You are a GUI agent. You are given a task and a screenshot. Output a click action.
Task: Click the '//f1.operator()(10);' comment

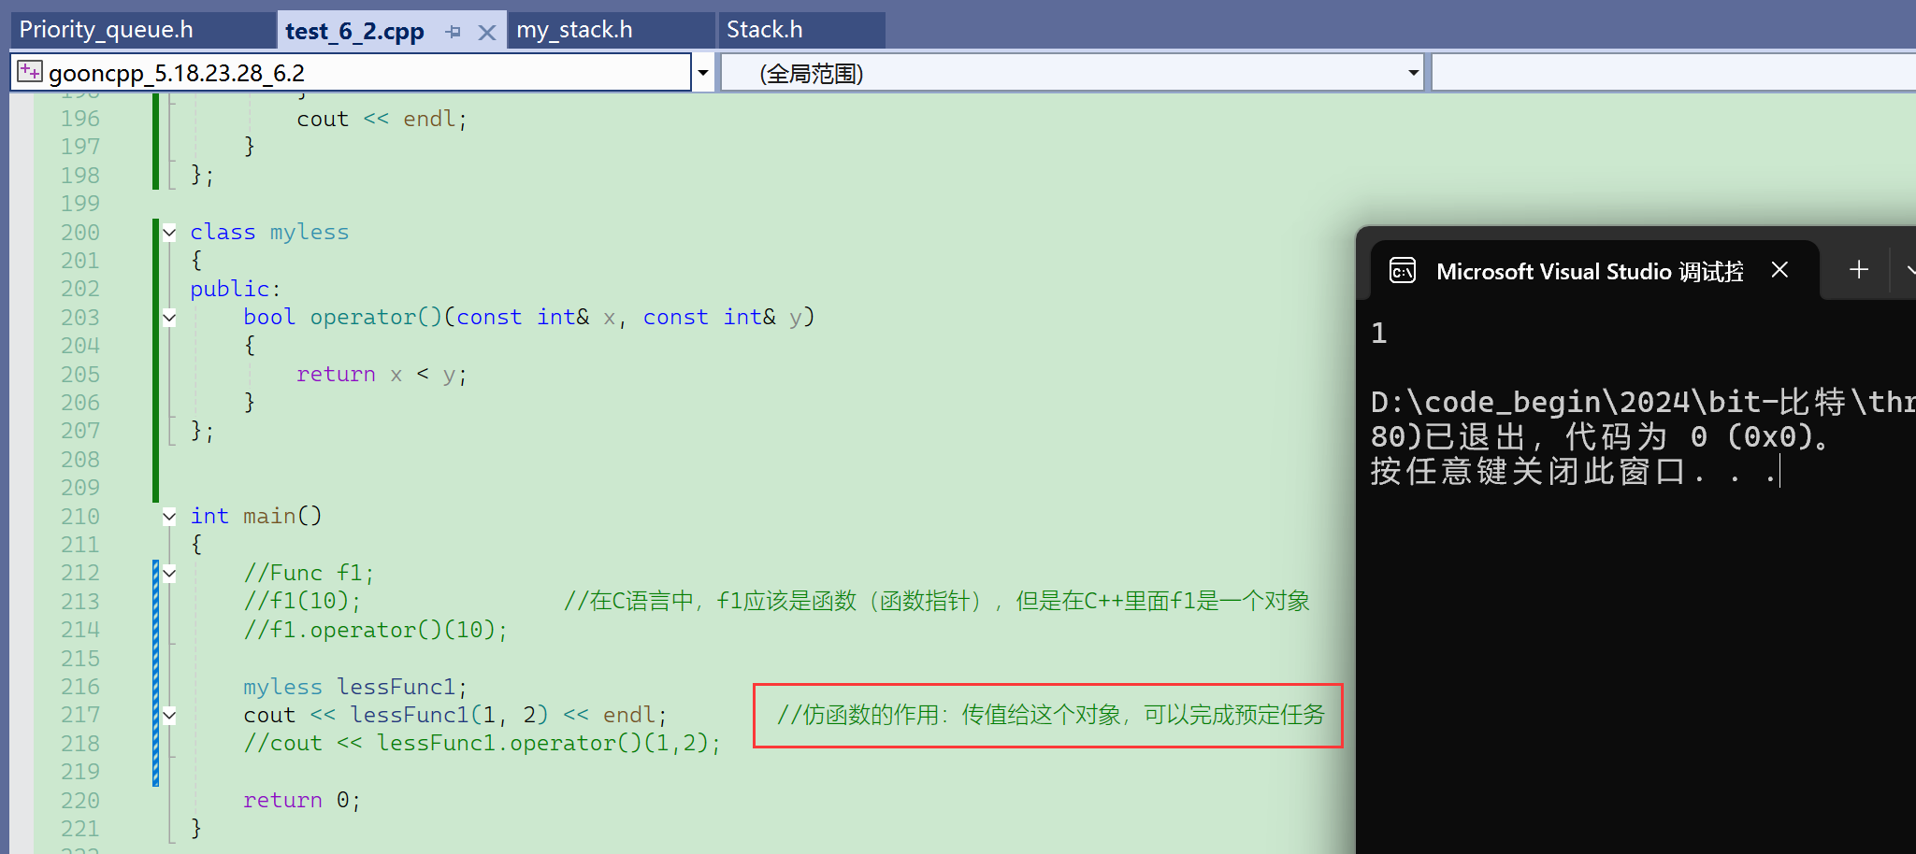pos(376,630)
